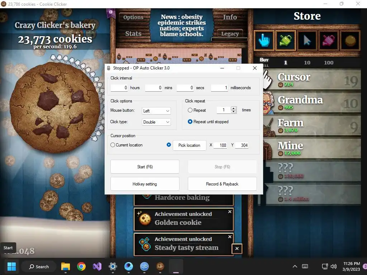Screen dimensions: 367x275
Task: Open the touch keyboard tray icon
Action: [305, 266]
